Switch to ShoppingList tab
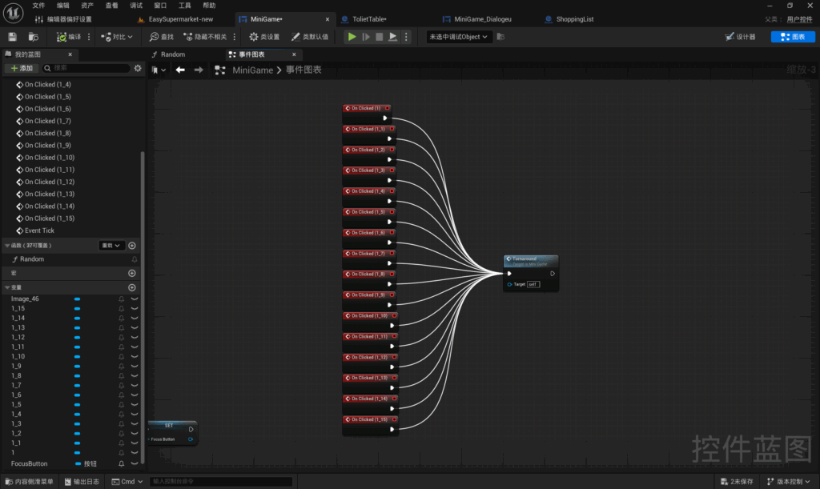This screenshot has width=820, height=489. [x=575, y=19]
